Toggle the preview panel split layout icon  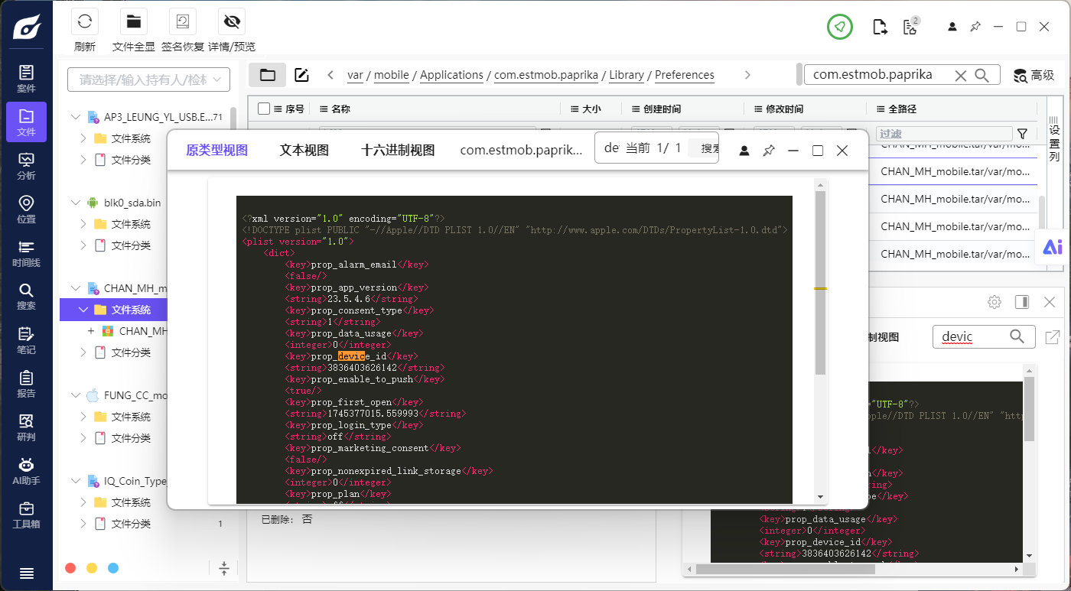[x=1022, y=302]
